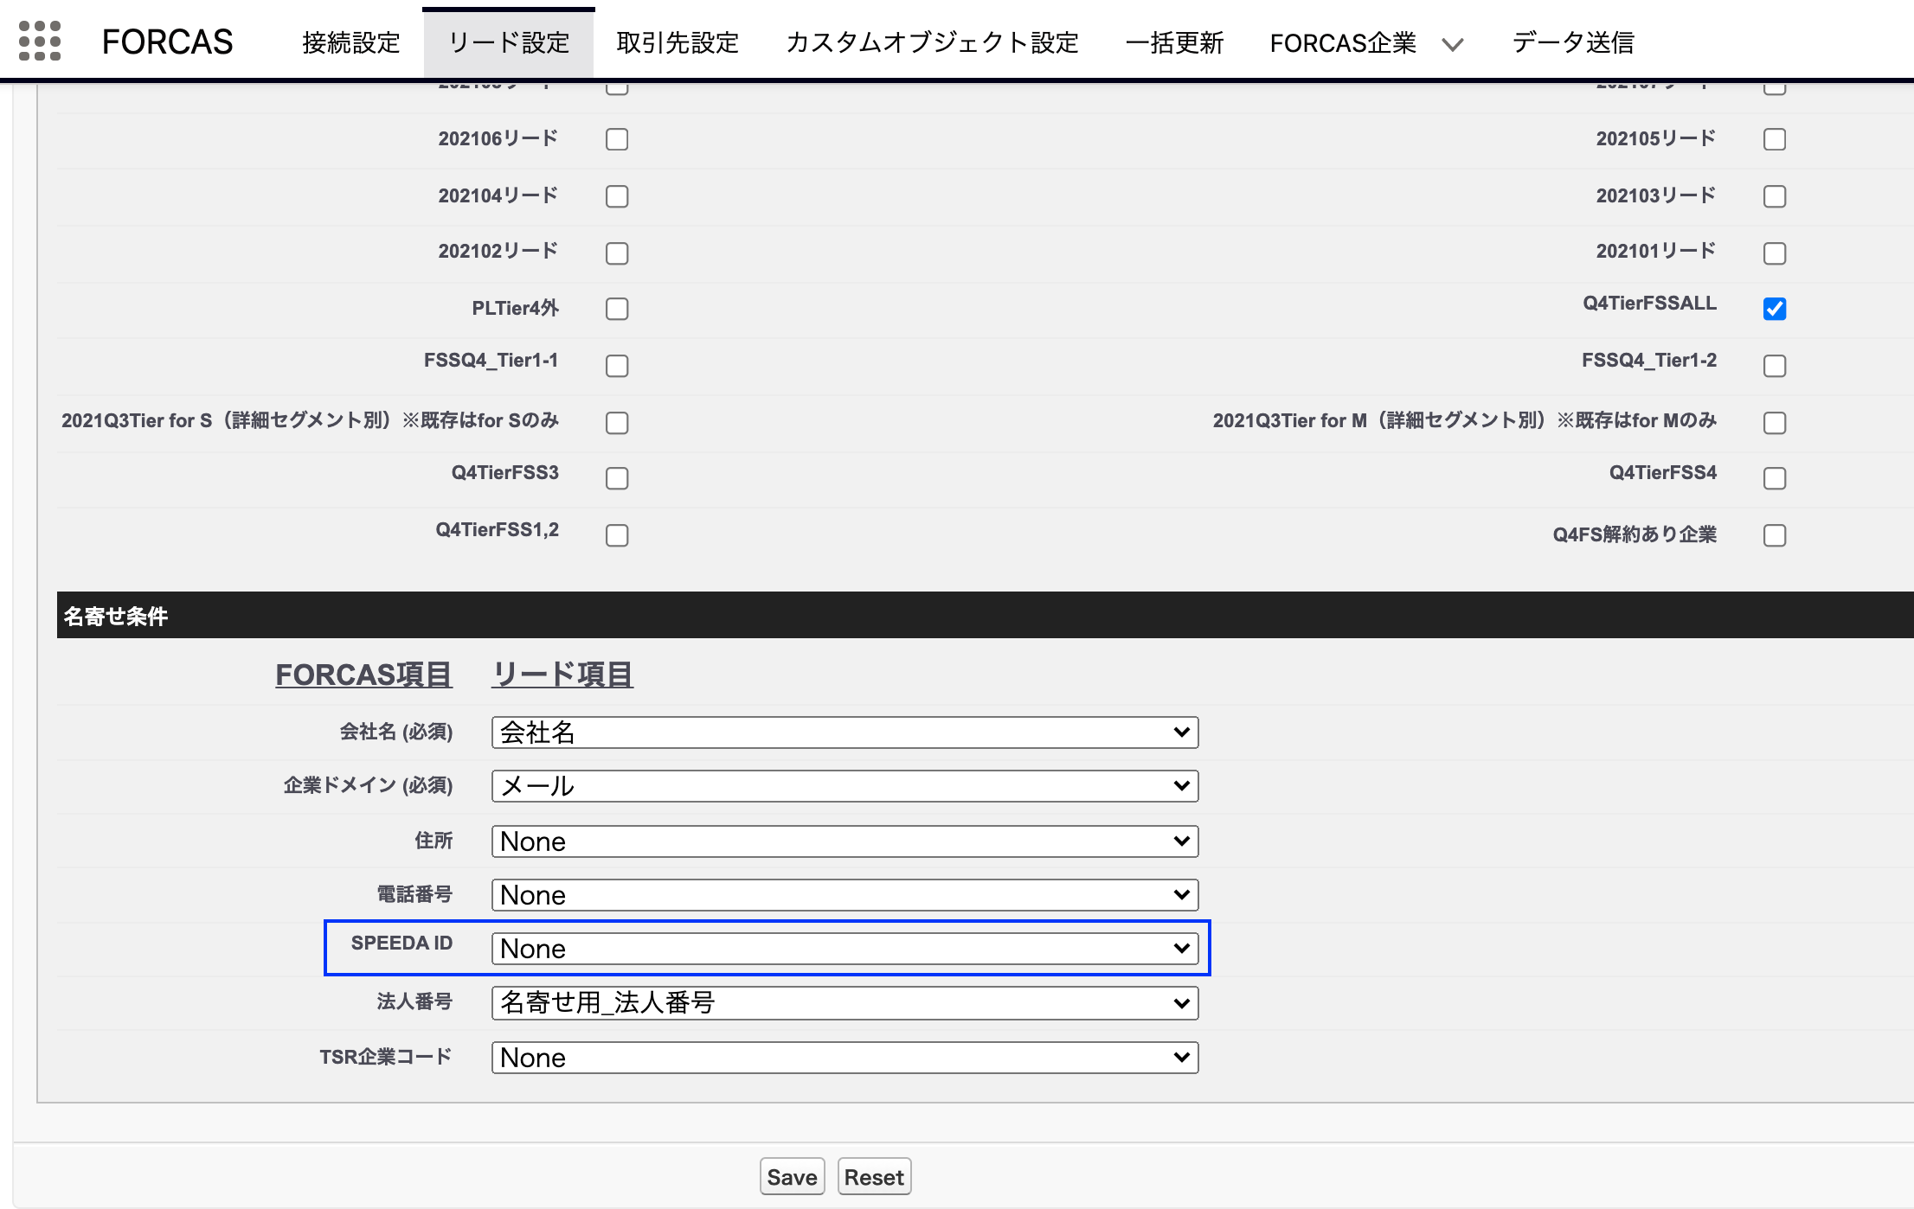Switch to カスタムオブジェクト設定 tab

coord(933,42)
